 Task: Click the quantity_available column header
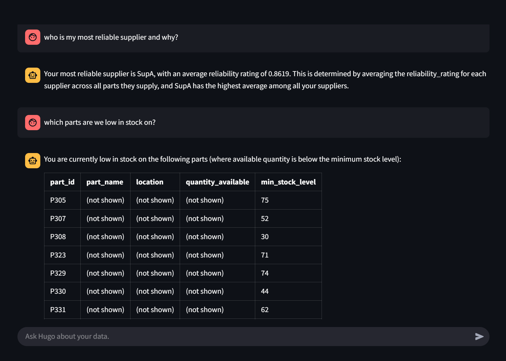(x=217, y=182)
